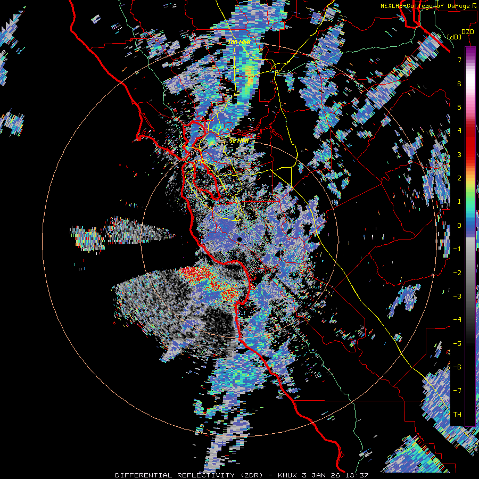
Task: Click the KMUX radar site center dot
Action: (240, 239)
